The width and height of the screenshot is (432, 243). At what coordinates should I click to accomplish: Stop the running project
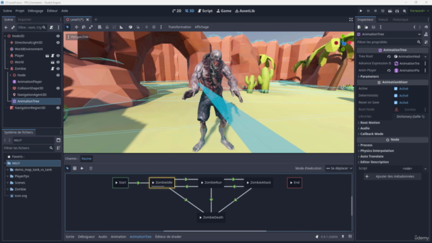click(375, 11)
